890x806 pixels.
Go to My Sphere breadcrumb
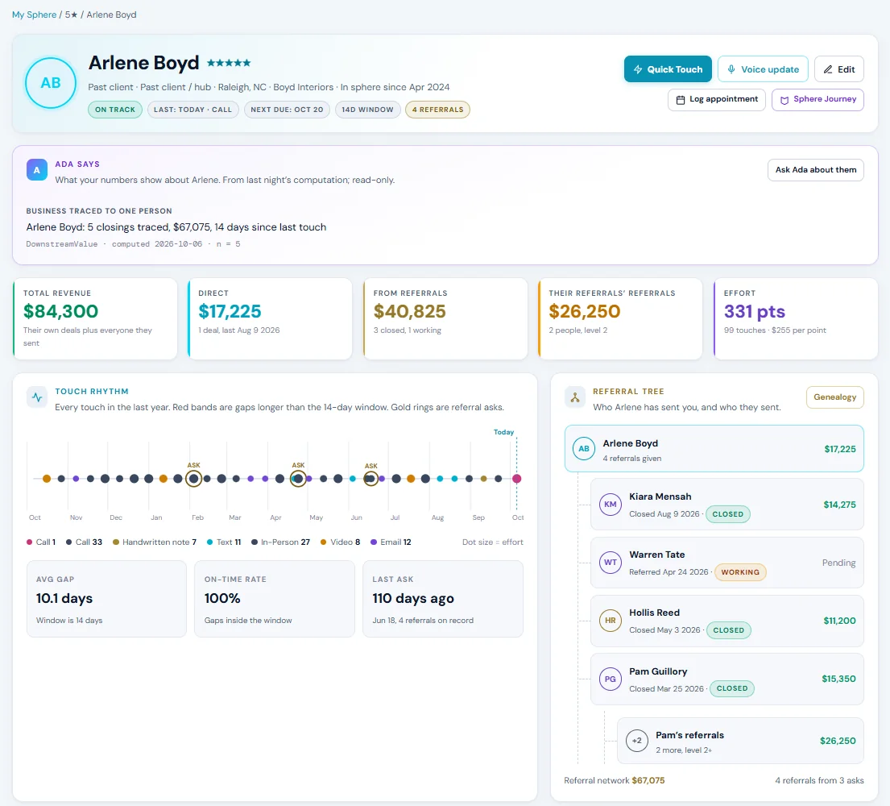click(34, 15)
